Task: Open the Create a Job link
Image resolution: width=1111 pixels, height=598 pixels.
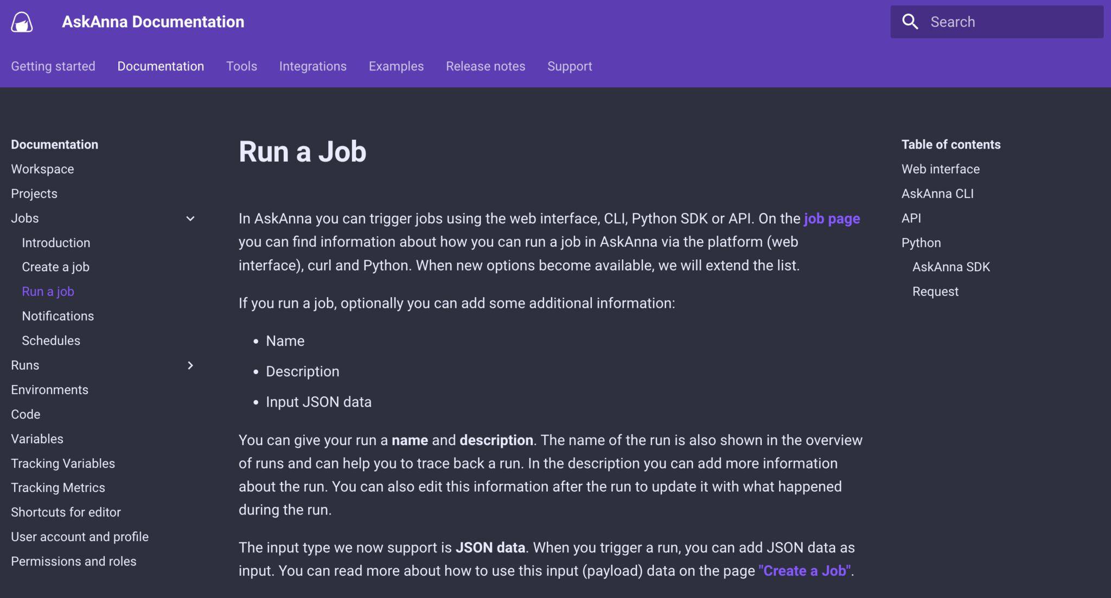Action: 803,570
